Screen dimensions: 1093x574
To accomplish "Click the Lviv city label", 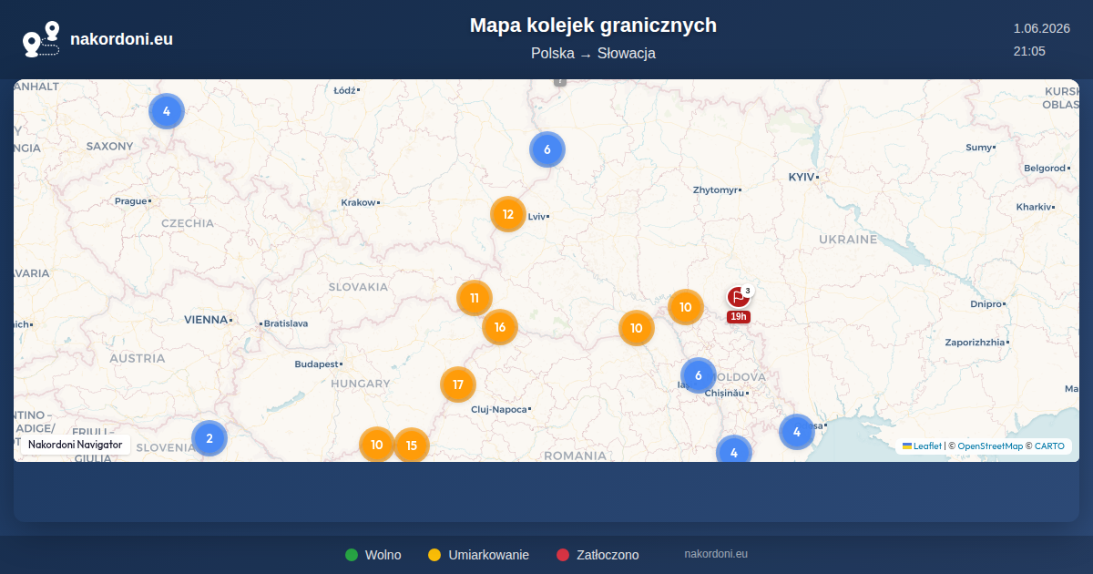I will pos(536,216).
